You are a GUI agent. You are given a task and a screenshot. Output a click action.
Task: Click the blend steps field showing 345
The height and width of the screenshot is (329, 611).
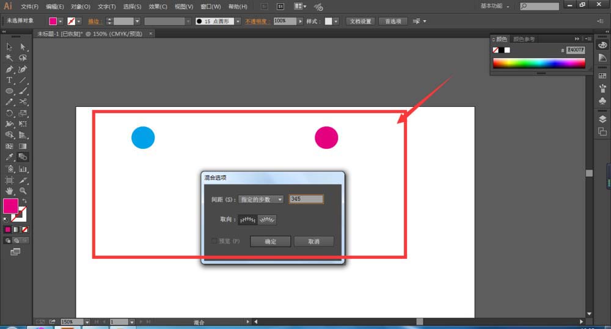click(x=306, y=199)
